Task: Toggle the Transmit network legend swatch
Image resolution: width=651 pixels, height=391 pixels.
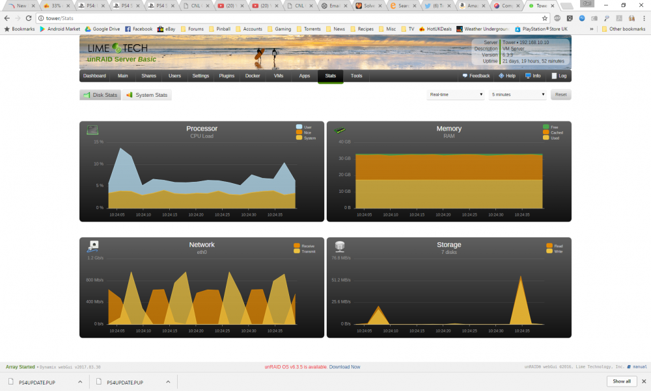Action: pyautogui.click(x=296, y=251)
